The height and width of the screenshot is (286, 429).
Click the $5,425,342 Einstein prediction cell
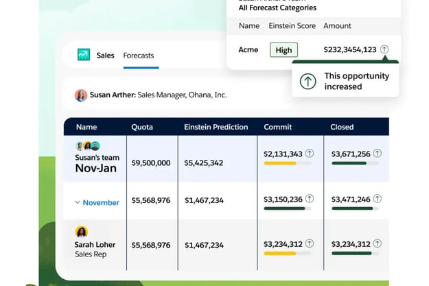point(204,163)
